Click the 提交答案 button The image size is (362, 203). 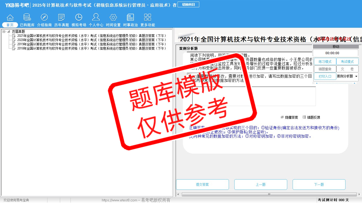tap(202, 184)
